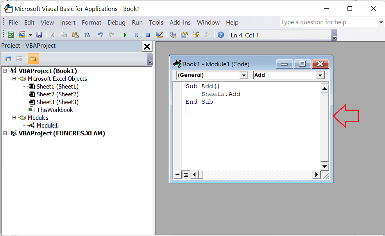Viewport: 385px width, 236px height.
Task: Open the Help menu
Action: pyautogui.click(x=232, y=23)
